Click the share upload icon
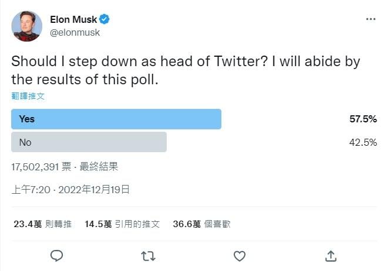This screenshot has width=387, height=271. 331,256
